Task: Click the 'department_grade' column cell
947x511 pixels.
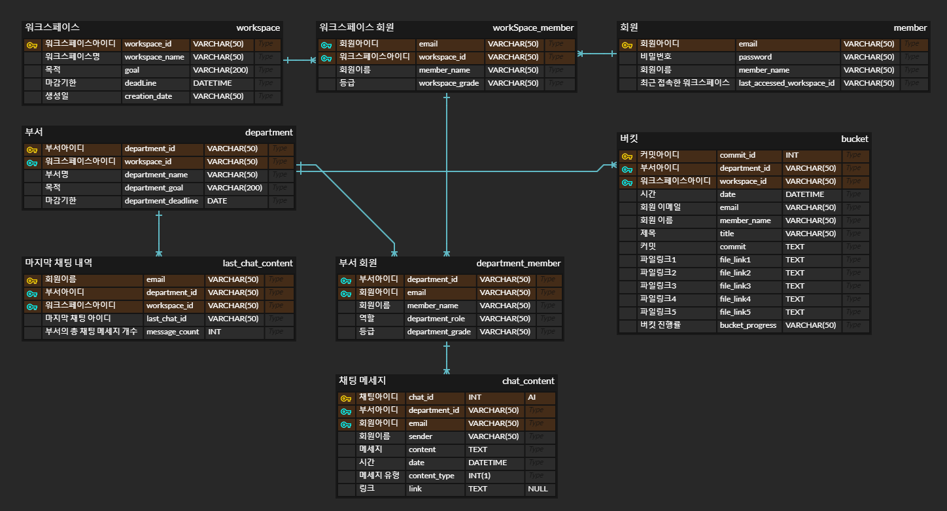Action: pos(441,332)
